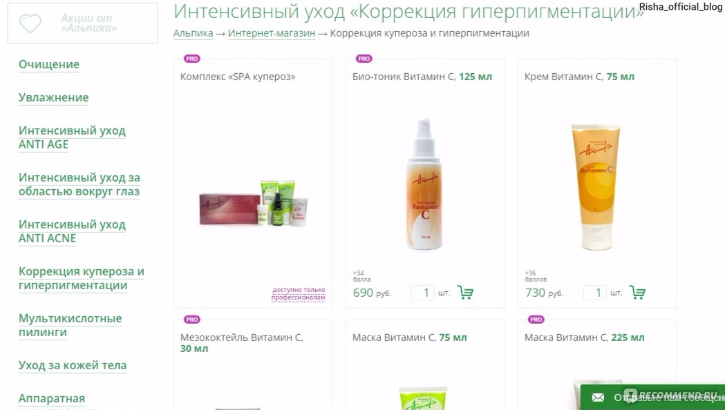The height and width of the screenshot is (410, 725).
Task: Click Альпика breadcrumb link
Action: pyautogui.click(x=194, y=33)
